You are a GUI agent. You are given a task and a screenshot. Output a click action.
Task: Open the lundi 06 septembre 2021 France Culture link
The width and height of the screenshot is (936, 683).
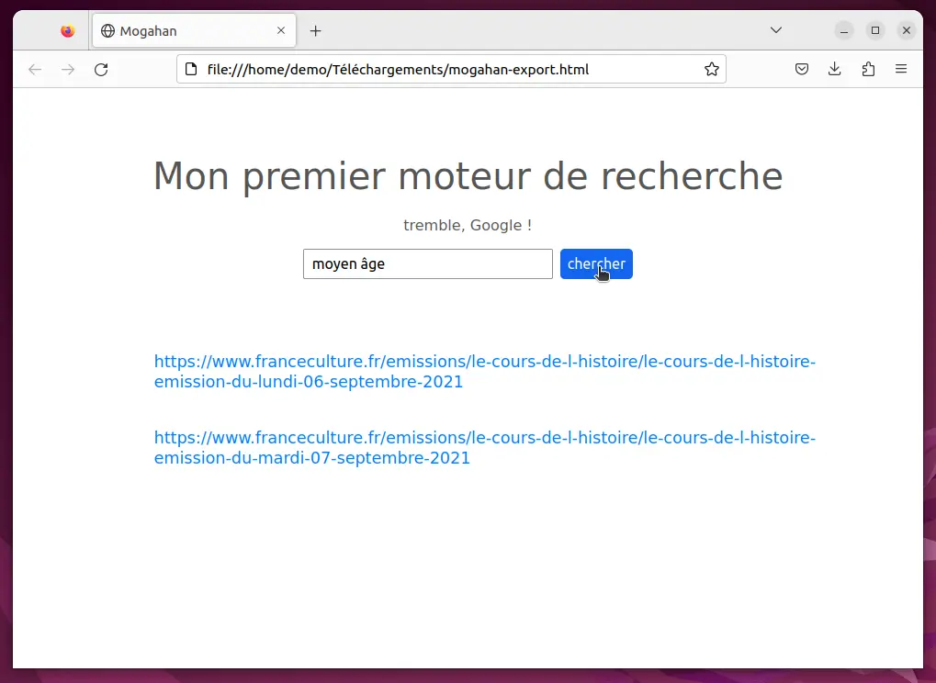tap(484, 371)
